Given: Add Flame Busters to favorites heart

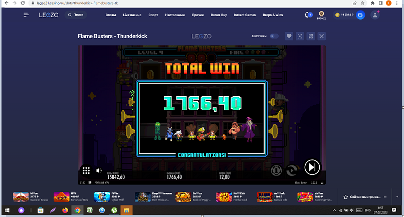Looking at the screenshot, I should (289, 37).
